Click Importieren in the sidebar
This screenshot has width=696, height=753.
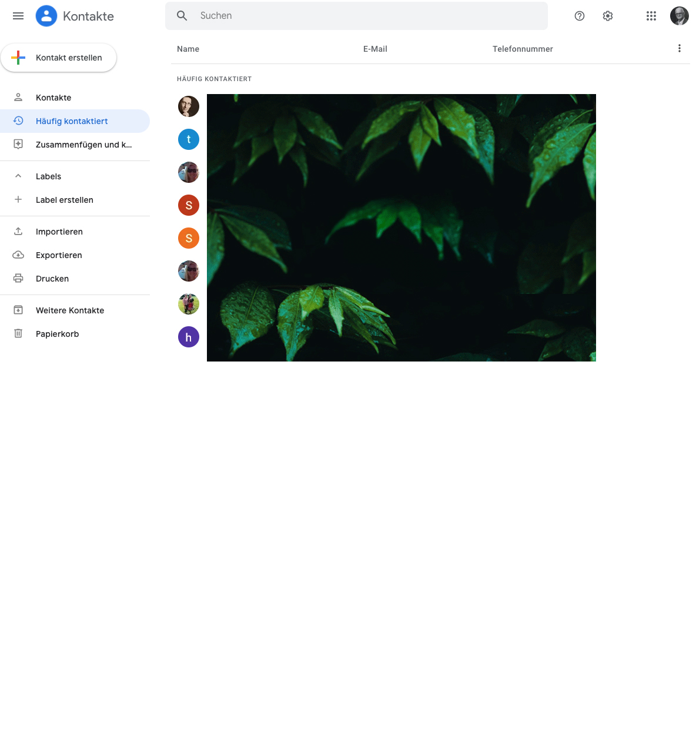coord(75,232)
